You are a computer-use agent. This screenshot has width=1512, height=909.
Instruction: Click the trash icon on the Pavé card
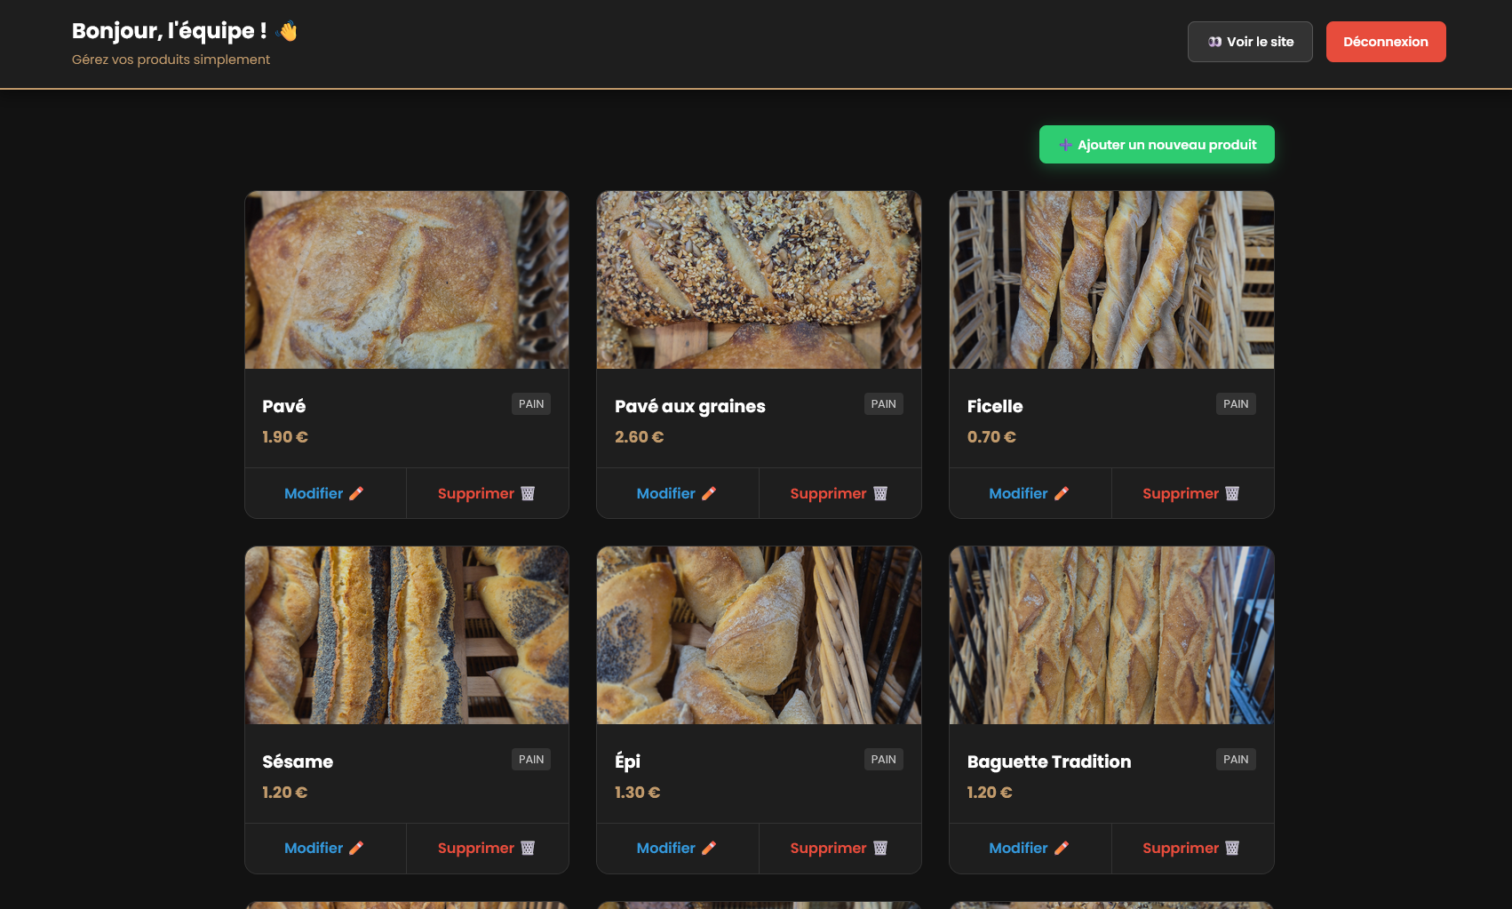[528, 493]
